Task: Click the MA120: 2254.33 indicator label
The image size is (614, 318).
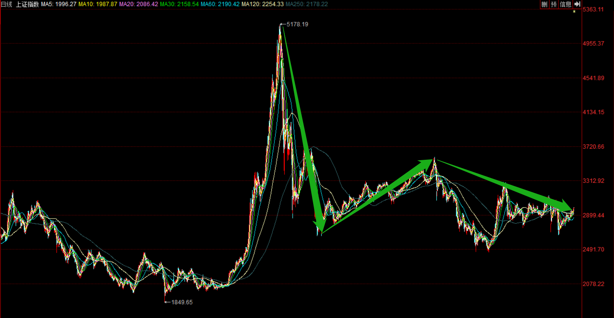Action: coord(262,4)
